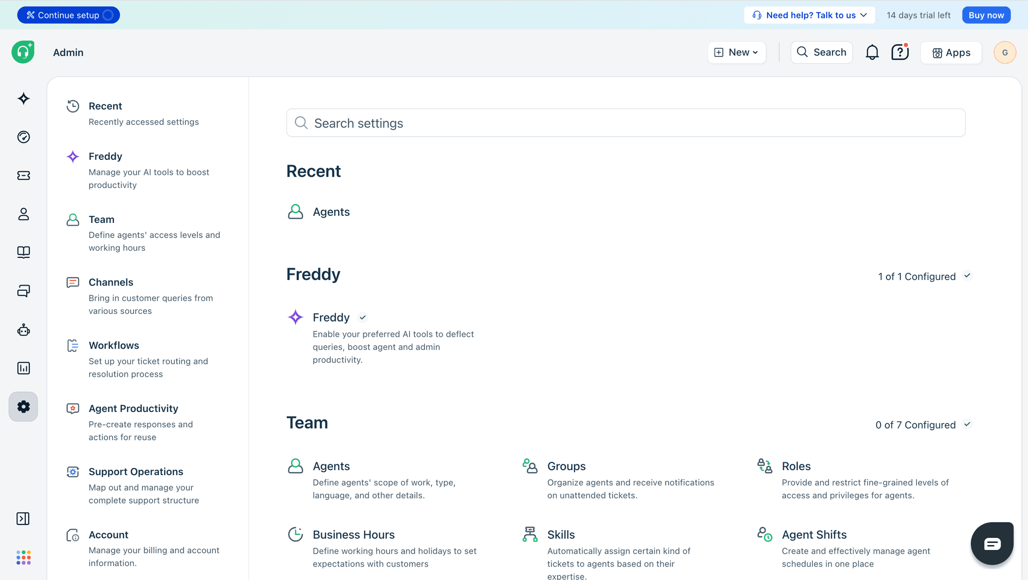The image size is (1028, 580).
Task: Click the Agents icon in Team section
Action: coord(296,466)
